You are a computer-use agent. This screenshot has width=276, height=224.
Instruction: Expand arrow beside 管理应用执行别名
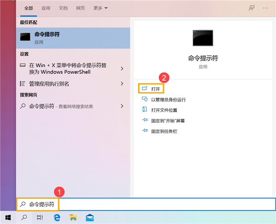pyautogui.click(x=122, y=83)
